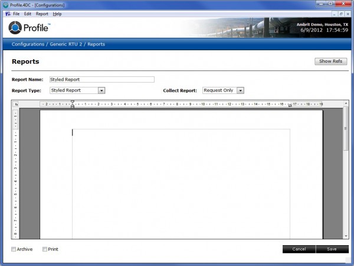354x266 pixels.
Task: Click the left indent marker on ruler
Action: tap(73, 104)
